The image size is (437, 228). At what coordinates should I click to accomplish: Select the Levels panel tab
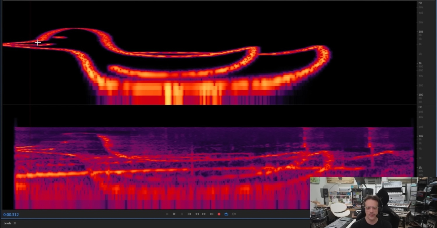tap(7, 223)
